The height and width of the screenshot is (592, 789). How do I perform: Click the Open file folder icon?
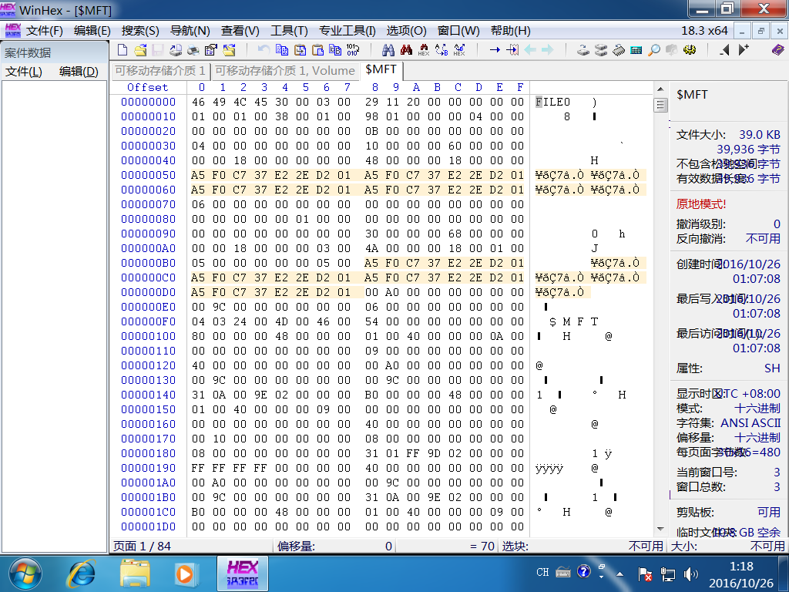click(x=140, y=50)
